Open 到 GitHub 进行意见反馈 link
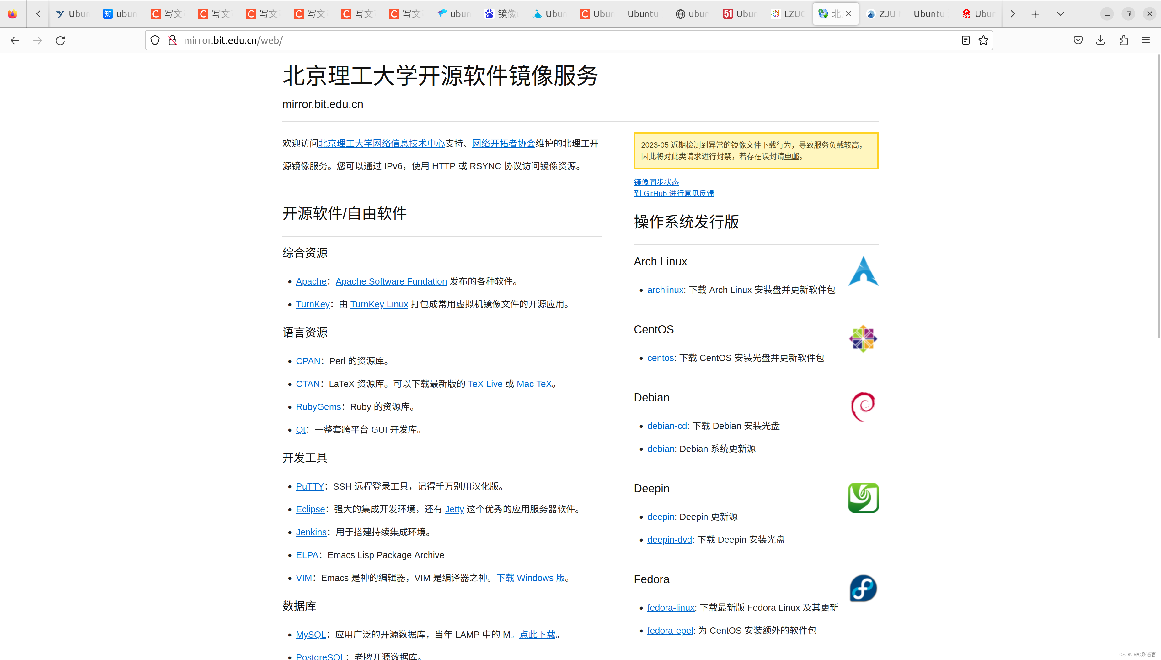 [674, 194]
